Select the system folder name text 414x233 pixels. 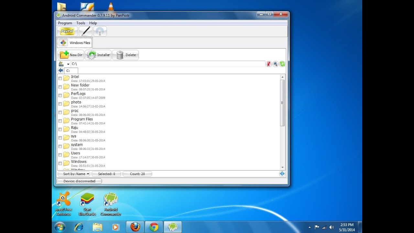[x=77, y=145]
